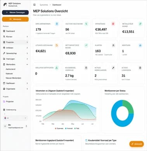Click the clipboard icon on the 31 card
This screenshot has height=151, width=147.
[x=140, y=68]
